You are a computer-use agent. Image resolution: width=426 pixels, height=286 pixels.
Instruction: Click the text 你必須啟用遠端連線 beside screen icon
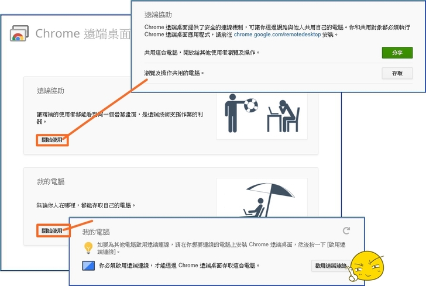179,266
